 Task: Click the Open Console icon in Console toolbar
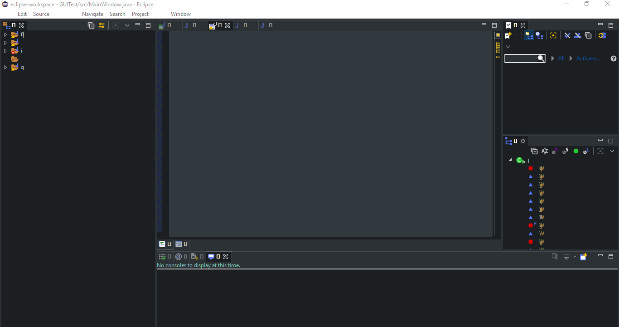coord(584,256)
